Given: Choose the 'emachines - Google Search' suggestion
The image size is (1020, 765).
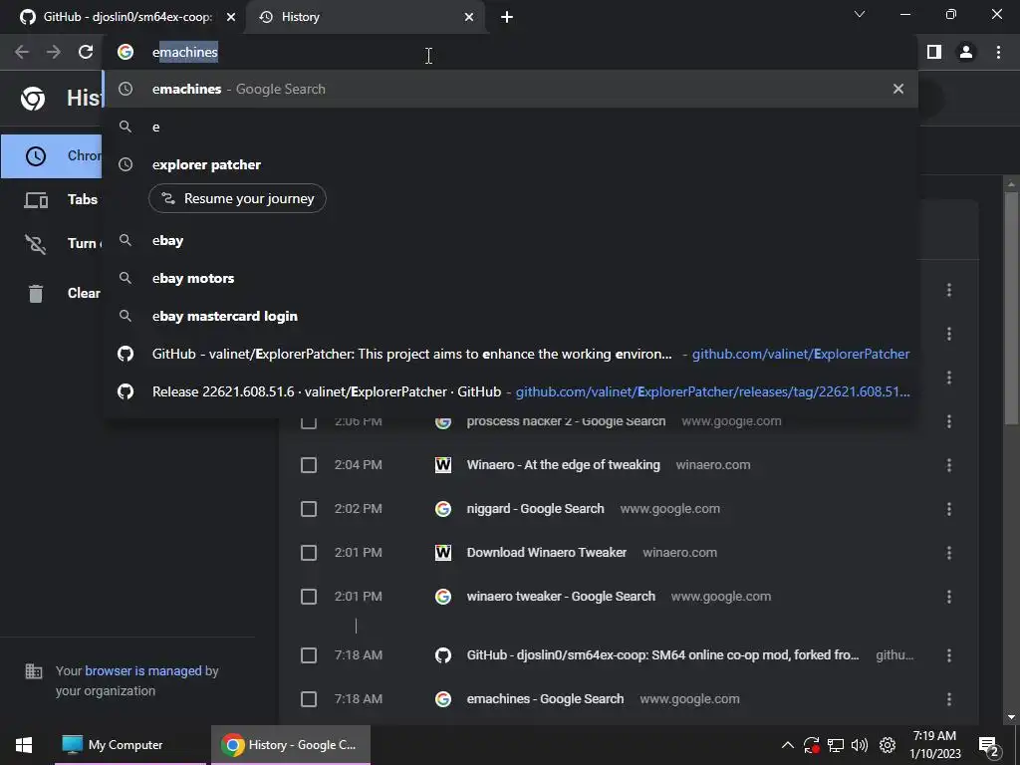Looking at the screenshot, I should pyautogui.click(x=511, y=89).
